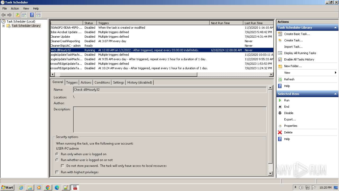Switch to the Actions tab
The image size is (339, 191).
coord(86,83)
